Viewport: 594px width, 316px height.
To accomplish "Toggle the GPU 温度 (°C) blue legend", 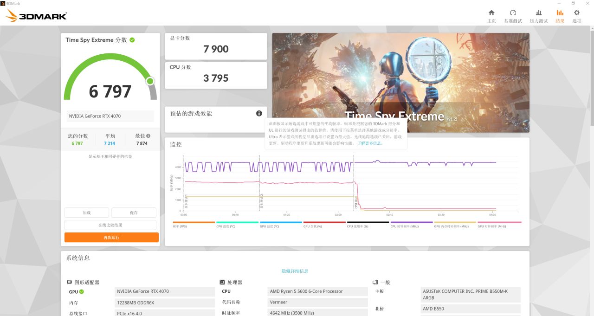I will (281, 225).
